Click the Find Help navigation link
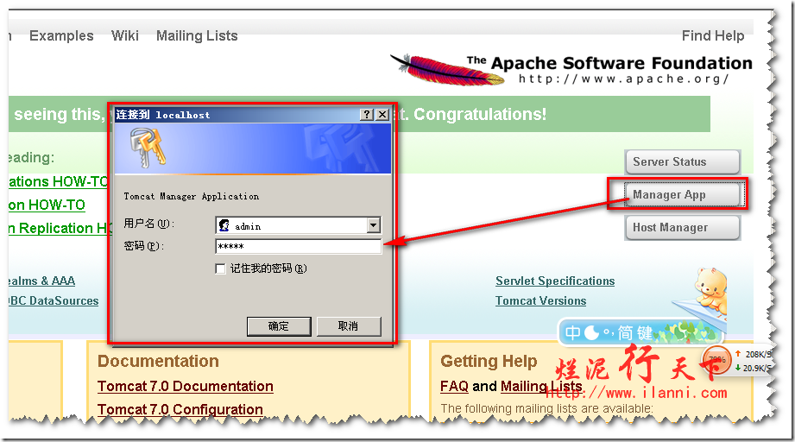Viewport: 795px width, 442px height. click(712, 35)
